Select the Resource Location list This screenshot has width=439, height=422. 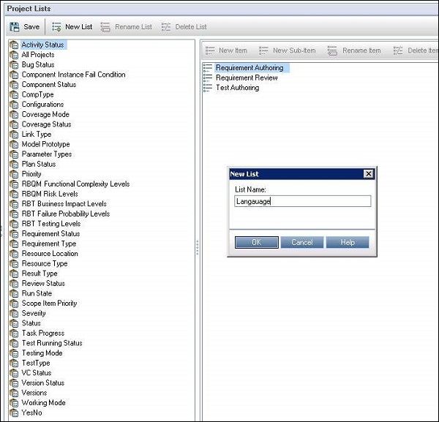point(50,254)
